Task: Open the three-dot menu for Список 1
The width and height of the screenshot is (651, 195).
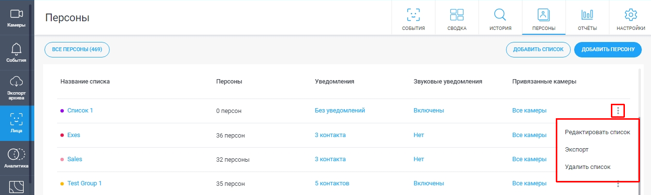Action: click(x=618, y=111)
